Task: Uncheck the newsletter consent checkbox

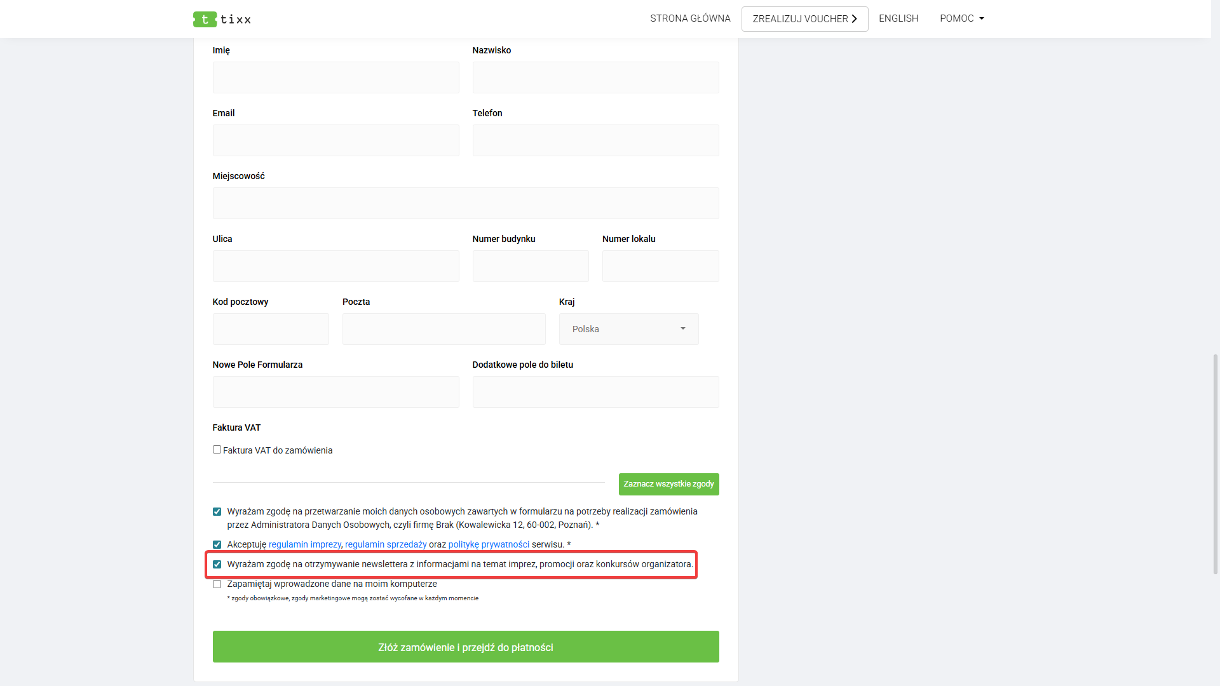Action: [217, 565]
